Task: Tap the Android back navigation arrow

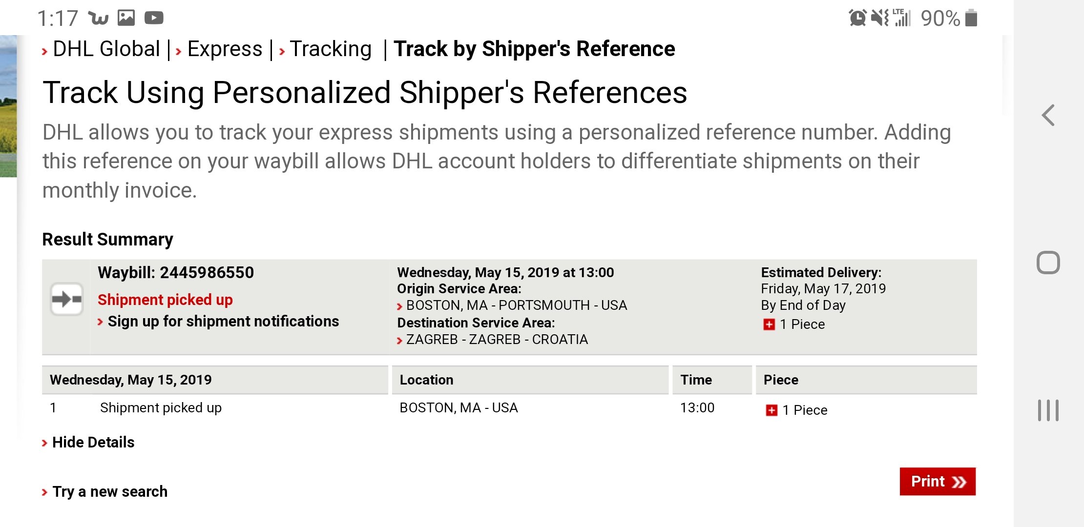Action: 1048,115
